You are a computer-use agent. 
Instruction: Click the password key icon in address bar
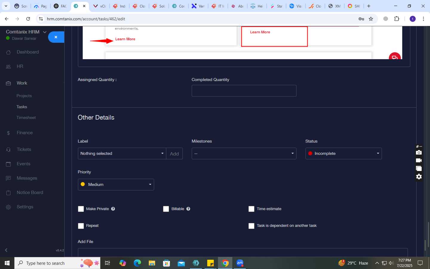coord(361,19)
